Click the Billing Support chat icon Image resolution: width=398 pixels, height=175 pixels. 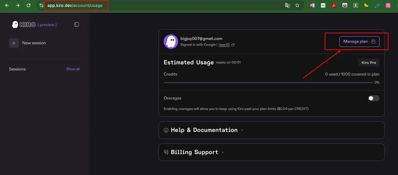pyautogui.click(x=166, y=152)
